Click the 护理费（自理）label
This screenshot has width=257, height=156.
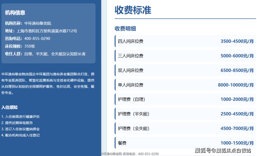(x=132, y=99)
